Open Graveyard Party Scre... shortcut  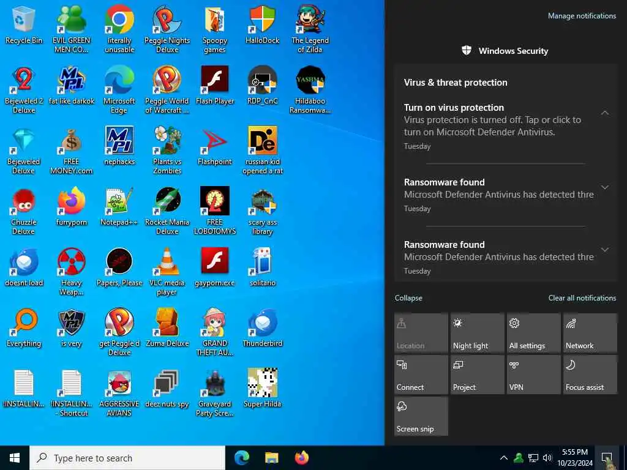point(215,392)
